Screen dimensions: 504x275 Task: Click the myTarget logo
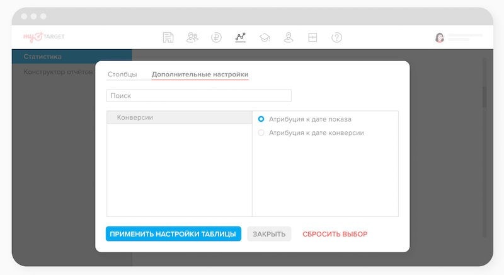click(44, 37)
